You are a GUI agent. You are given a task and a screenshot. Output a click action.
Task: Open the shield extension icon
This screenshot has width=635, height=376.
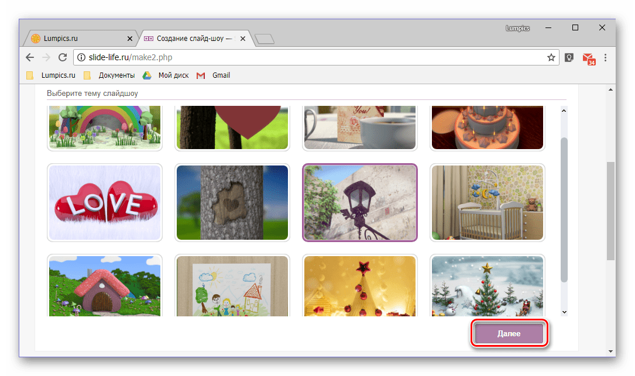tap(569, 57)
